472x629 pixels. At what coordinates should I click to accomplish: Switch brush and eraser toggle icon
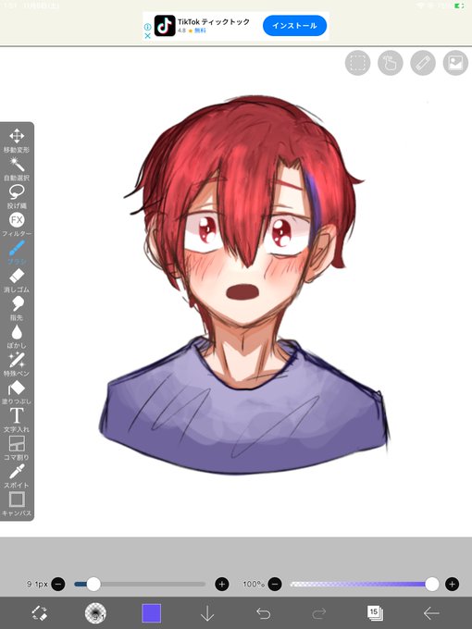pos(39,613)
